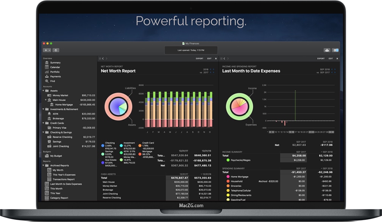
Task: Click the Find magnifier icon
Action: [x=47, y=81]
